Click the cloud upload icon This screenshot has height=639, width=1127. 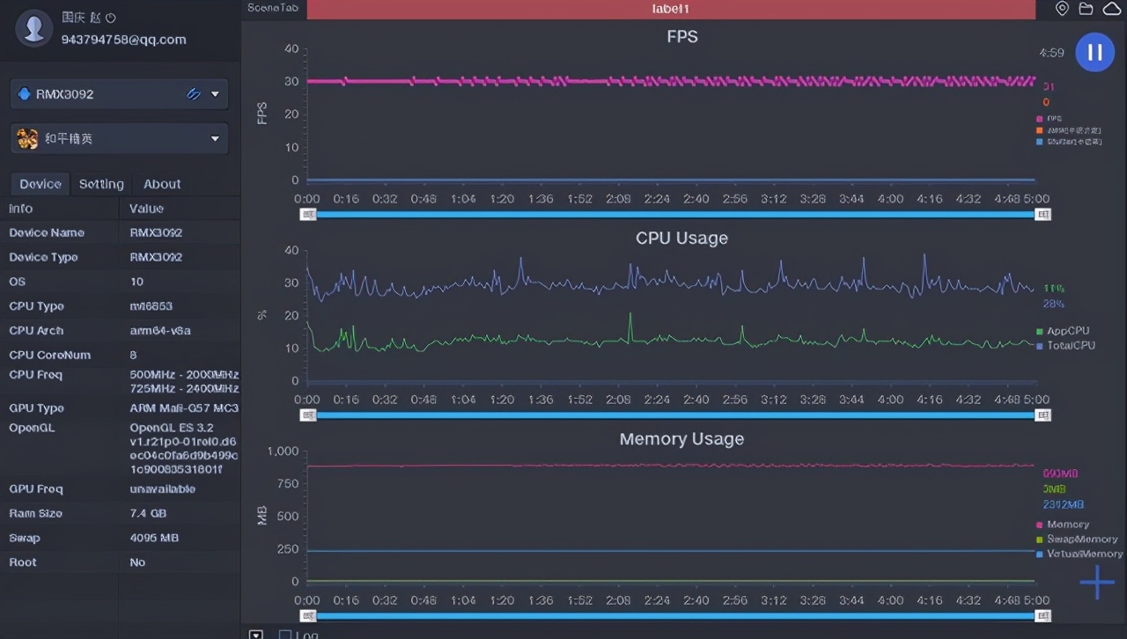point(1111,9)
